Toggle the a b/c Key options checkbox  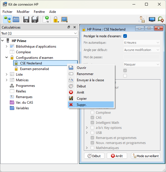tap(92, 128)
